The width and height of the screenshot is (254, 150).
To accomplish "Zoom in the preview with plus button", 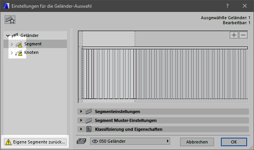I will coord(234,35).
